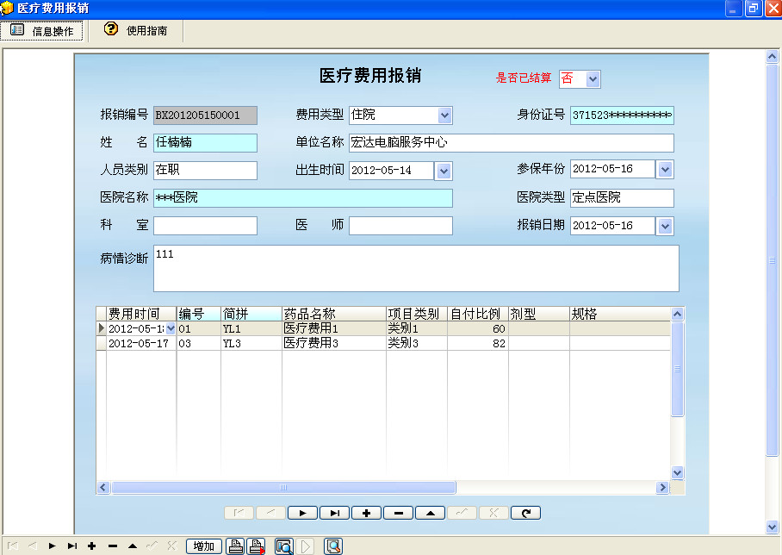Switch to the 信息操作 tab
The height and width of the screenshot is (555, 782).
tap(42, 30)
